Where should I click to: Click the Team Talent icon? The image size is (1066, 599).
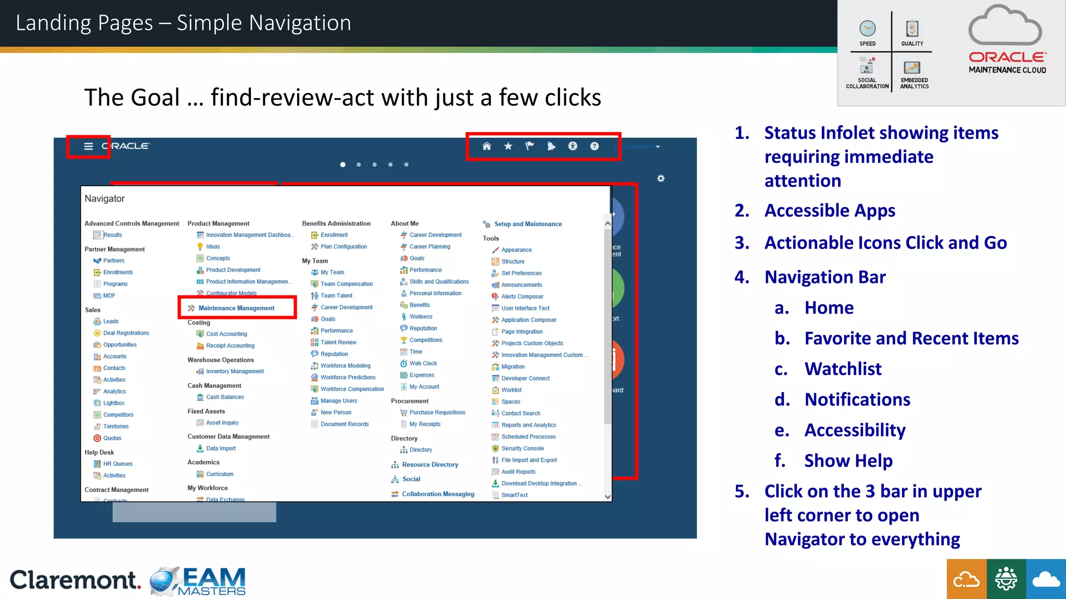click(314, 296)
